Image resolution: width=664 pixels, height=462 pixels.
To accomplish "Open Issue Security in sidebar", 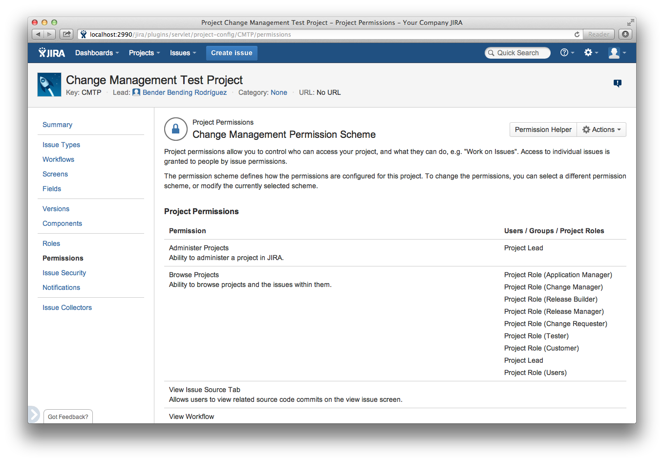I will [64, 273].
